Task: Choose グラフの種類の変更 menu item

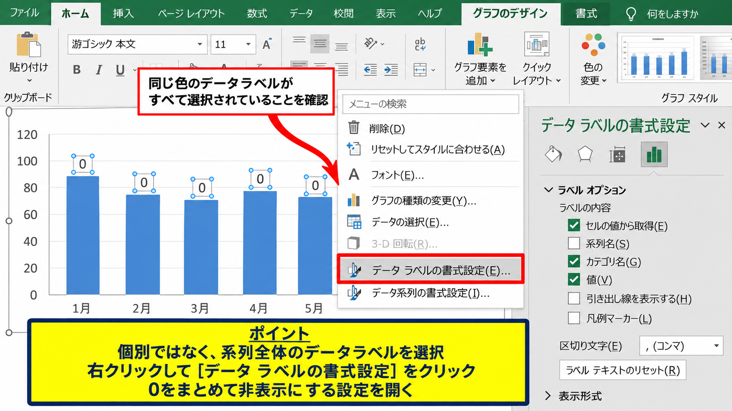Action: [431, 200]
